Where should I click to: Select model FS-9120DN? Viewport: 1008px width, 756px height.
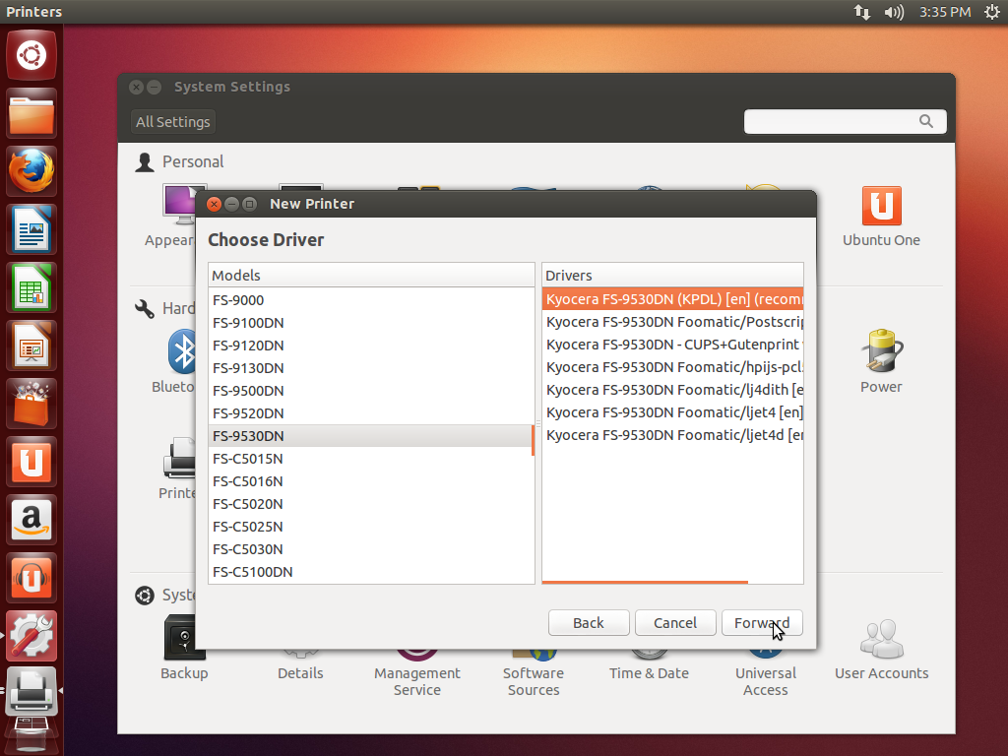pos(370,346)
